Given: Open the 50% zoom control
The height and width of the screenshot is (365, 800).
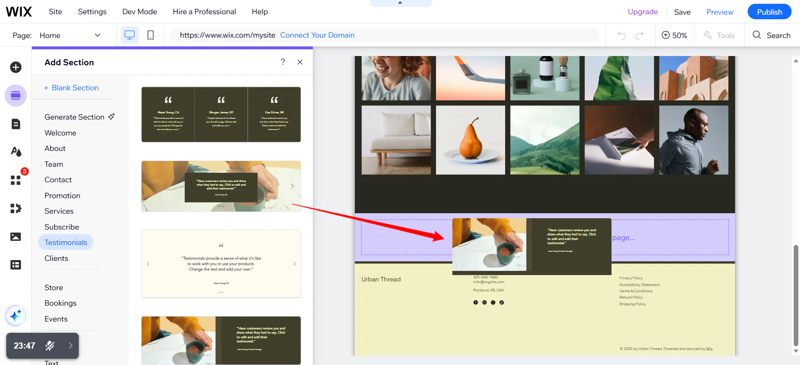Looking at the screenshot, I should 674,36.
